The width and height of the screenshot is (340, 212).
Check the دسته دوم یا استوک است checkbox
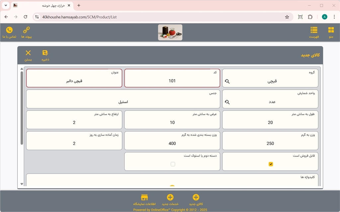[173, 164]
